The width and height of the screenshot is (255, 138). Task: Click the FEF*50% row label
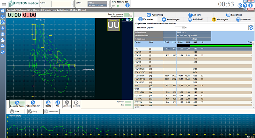point(138,99)
